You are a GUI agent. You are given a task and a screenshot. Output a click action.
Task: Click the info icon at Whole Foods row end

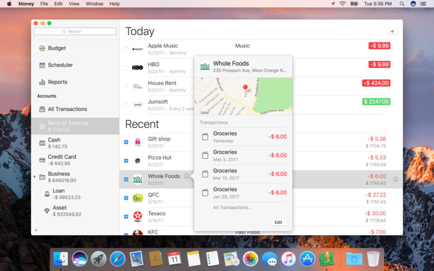pos(395,179)
